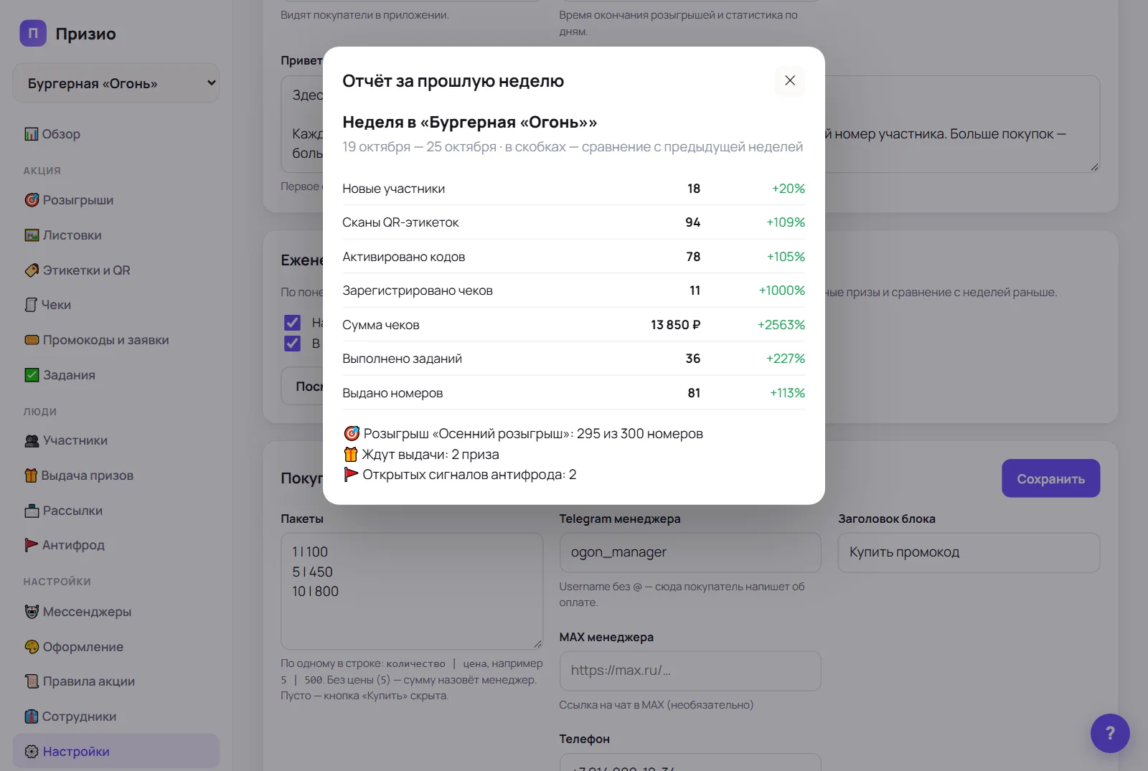Click 'Новые участники' row label
The width and height of the screenshot is (1148, 771).
393,189
